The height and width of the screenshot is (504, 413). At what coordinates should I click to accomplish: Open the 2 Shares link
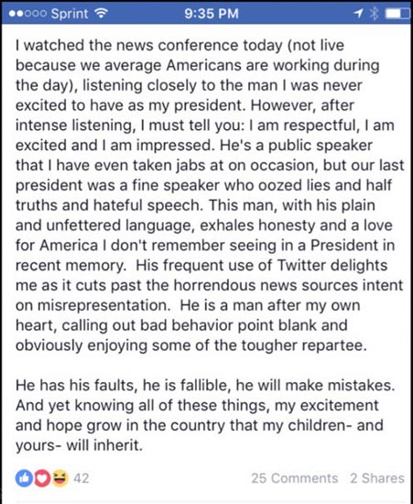377,478
